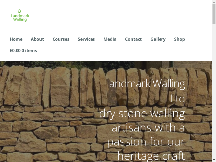Navigate to the Contact page
The width and height of the screenshot is (216, 162).
(x=133, y=39)
